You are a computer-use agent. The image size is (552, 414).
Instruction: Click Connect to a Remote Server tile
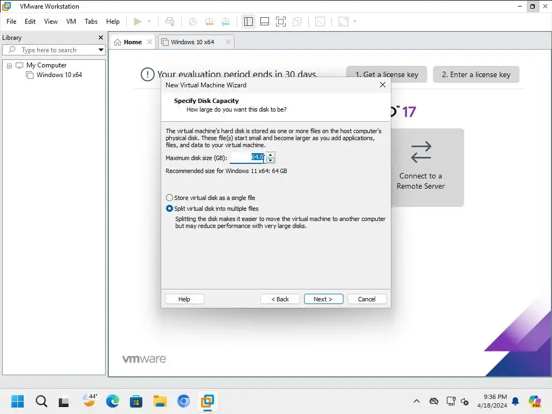[x=427, y=167]
